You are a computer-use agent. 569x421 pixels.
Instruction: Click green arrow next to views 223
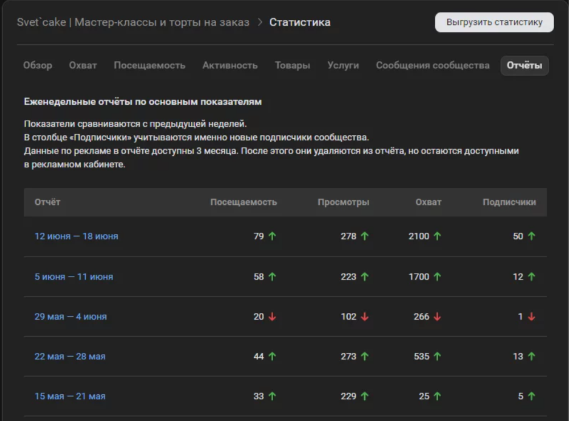[x=365, y=277]
